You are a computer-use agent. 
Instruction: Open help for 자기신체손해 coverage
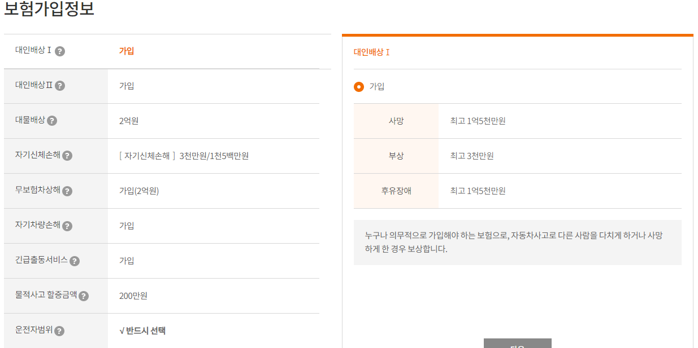tap(67, 155)
